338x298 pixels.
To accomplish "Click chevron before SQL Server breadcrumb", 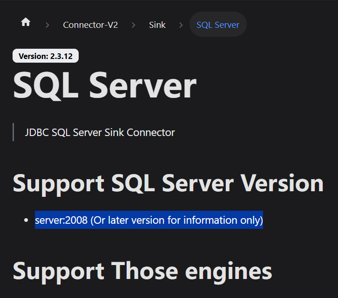I will point(181,25).
